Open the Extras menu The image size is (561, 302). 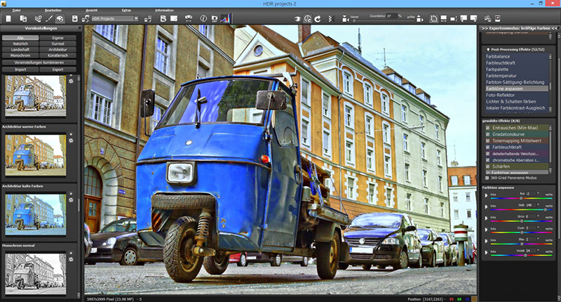126,11
